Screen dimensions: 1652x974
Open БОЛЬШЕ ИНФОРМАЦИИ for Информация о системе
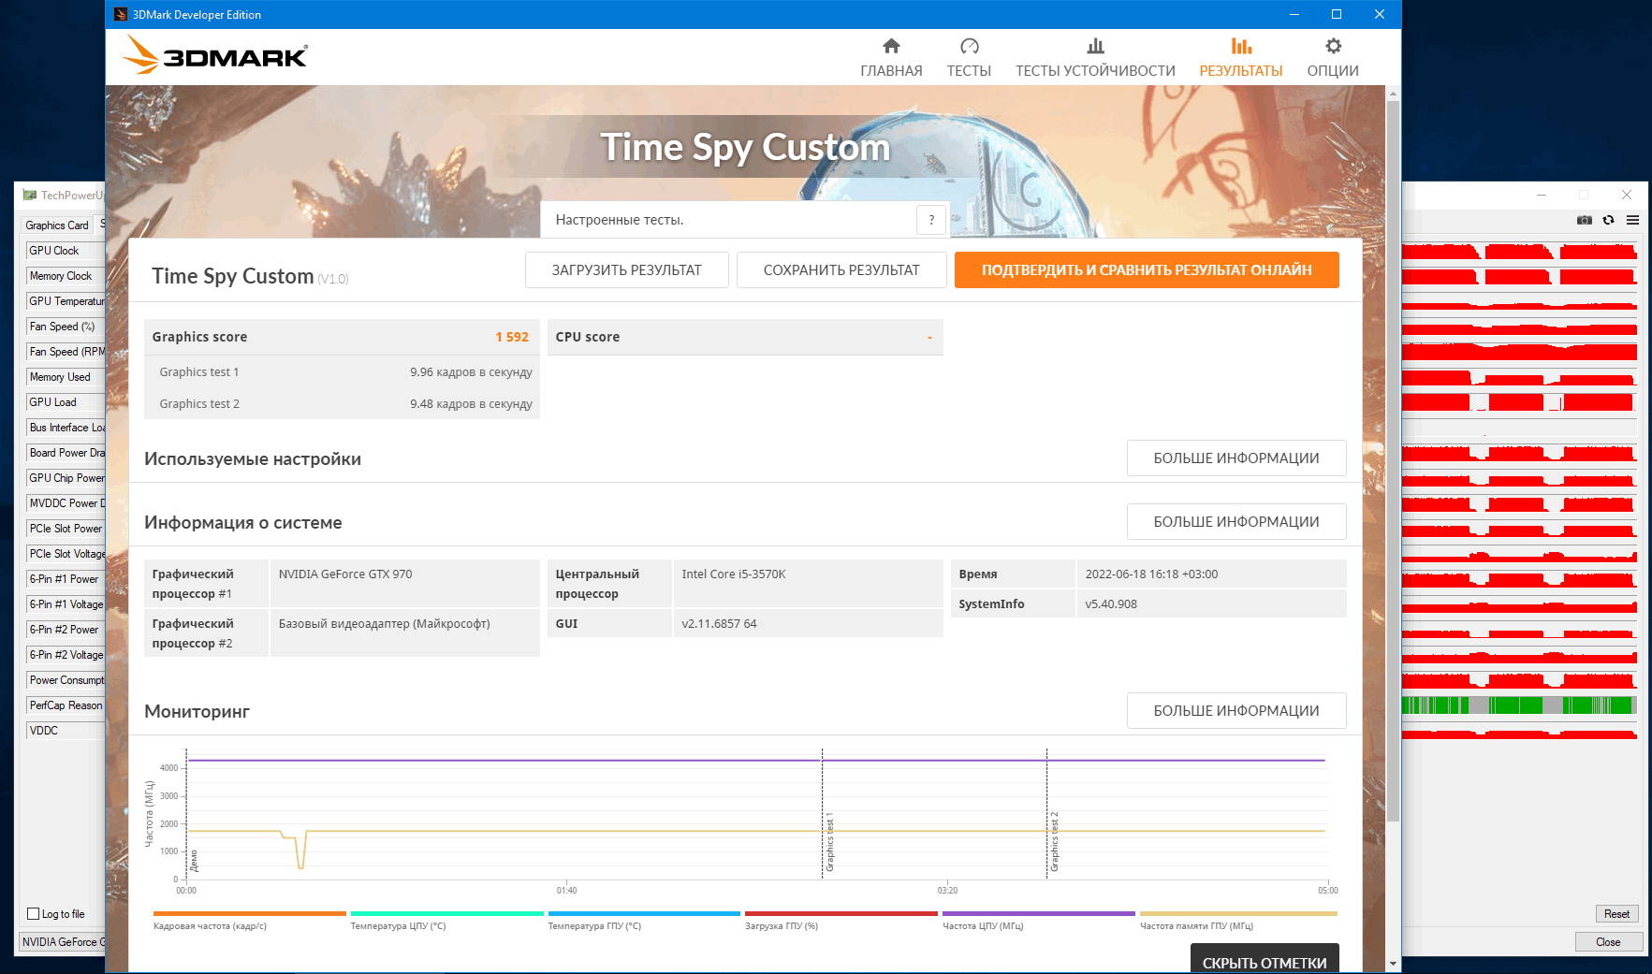pyautogui.click(x=1236, y=522)
